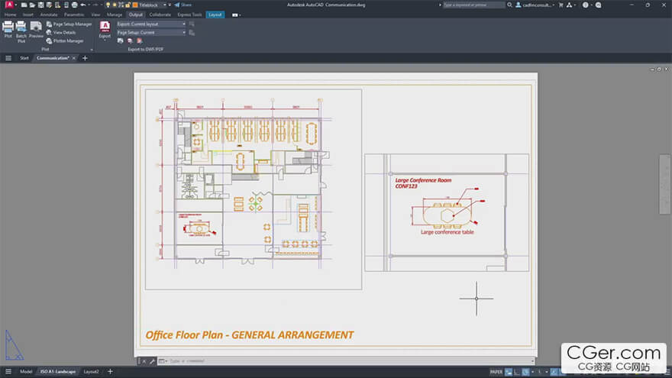Click the Save As icon in quick access toolbar
The height and width of the screenshot is (378, 672).
pyautogui.click(x=49, y=5)
